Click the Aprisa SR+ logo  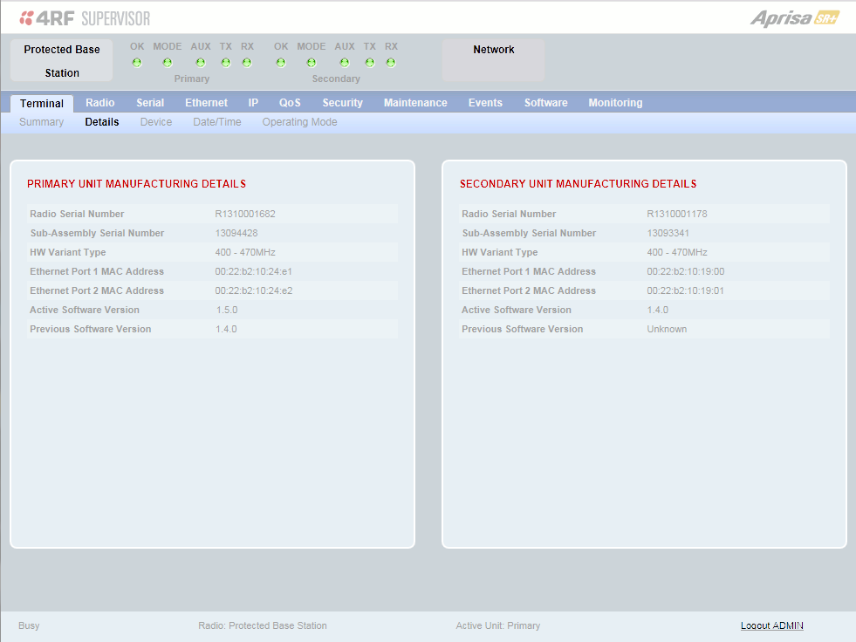tap(794, 18)
